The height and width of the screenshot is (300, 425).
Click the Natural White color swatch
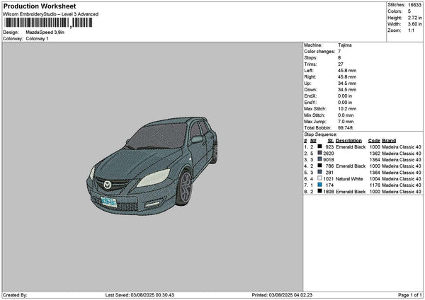click(x=320, y=178)
